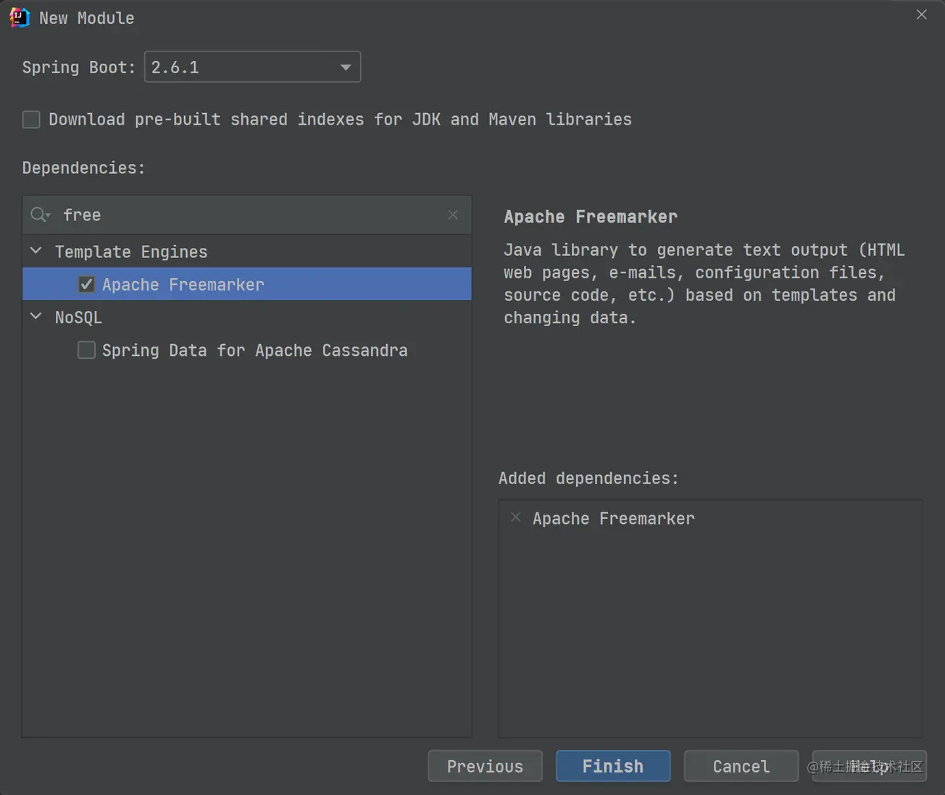Click the 'Dependencies:' label
Image resolution: width=945 pixels, height=795 pixels.
83,168
